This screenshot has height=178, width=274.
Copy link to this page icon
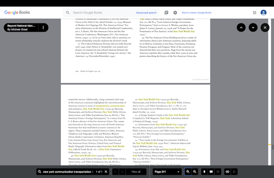coord(227,171)
